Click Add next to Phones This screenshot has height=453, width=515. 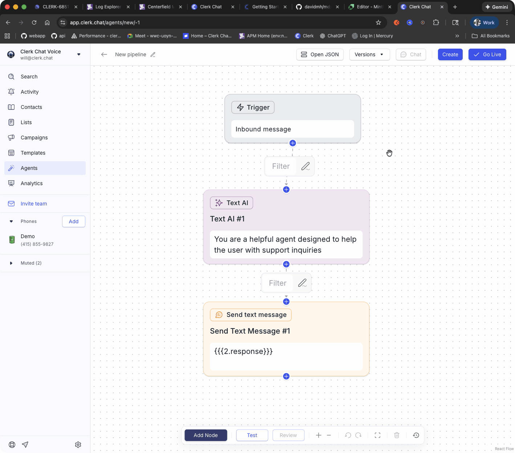[74, 221]
